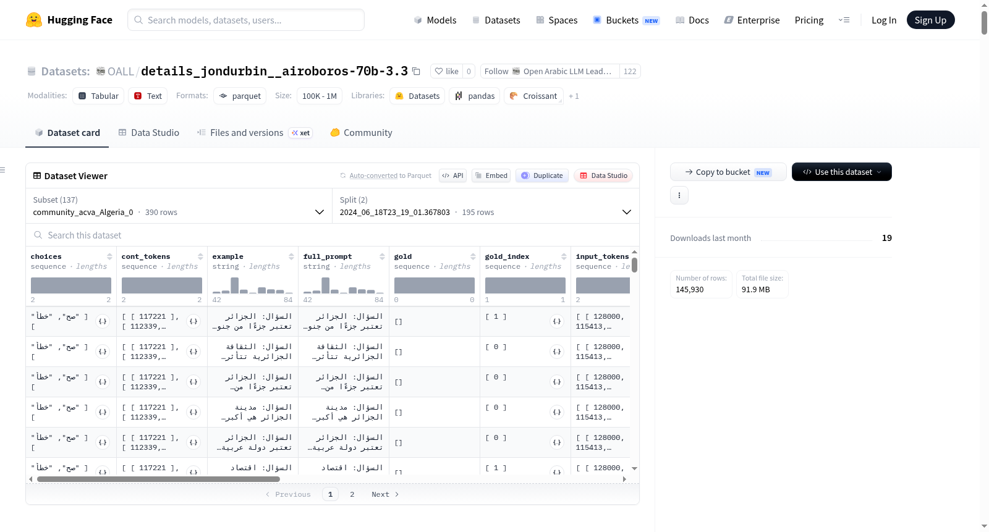Switch to the Dataset card tab
Screen dimensions: 989x532
[x=67, y=133]
